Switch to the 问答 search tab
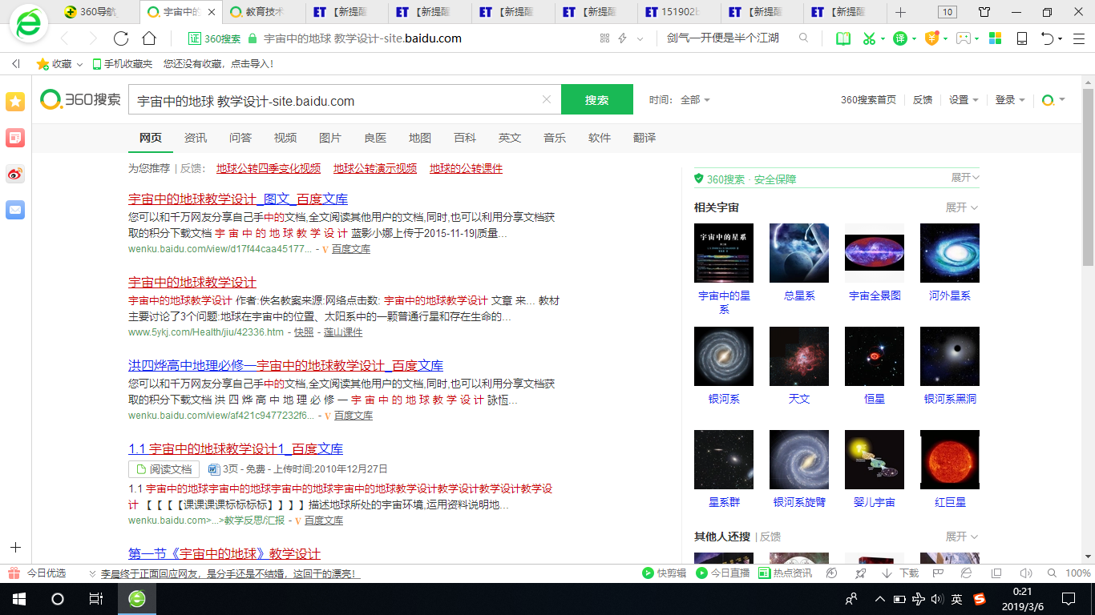1095x615 pixels. pyautogui.click(x=240, y=138)
